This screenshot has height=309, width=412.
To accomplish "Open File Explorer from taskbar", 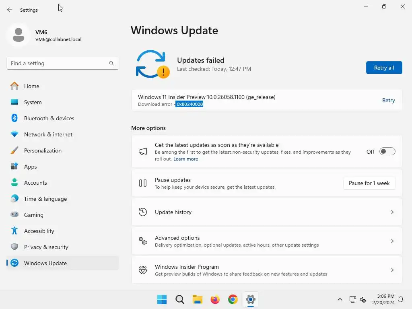I will 197,299.
